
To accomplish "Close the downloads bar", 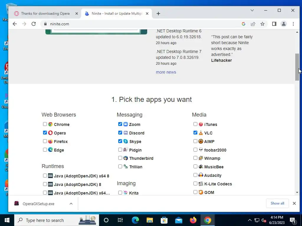I will (x=294, y=203).
